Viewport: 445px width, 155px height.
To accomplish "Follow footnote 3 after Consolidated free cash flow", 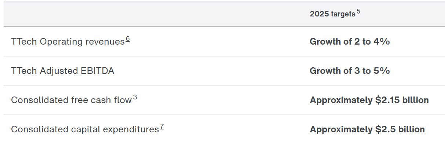I will pyautogui.click(x=135, y=98).
